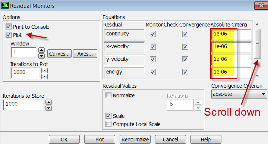Toggle Check Convergence for energy
The height and width of the screenshot is (144, 268).
click(x=185, y=72)
